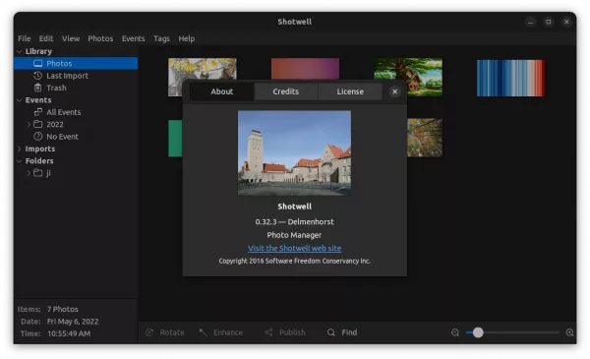Viewport: 590px width, 359px height.
Task: Click the Find magnifier icon
Action: point(331,332)
